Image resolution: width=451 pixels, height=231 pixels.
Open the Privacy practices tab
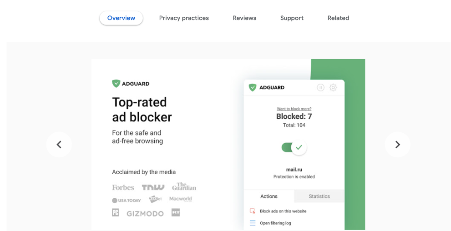[184, 18]
